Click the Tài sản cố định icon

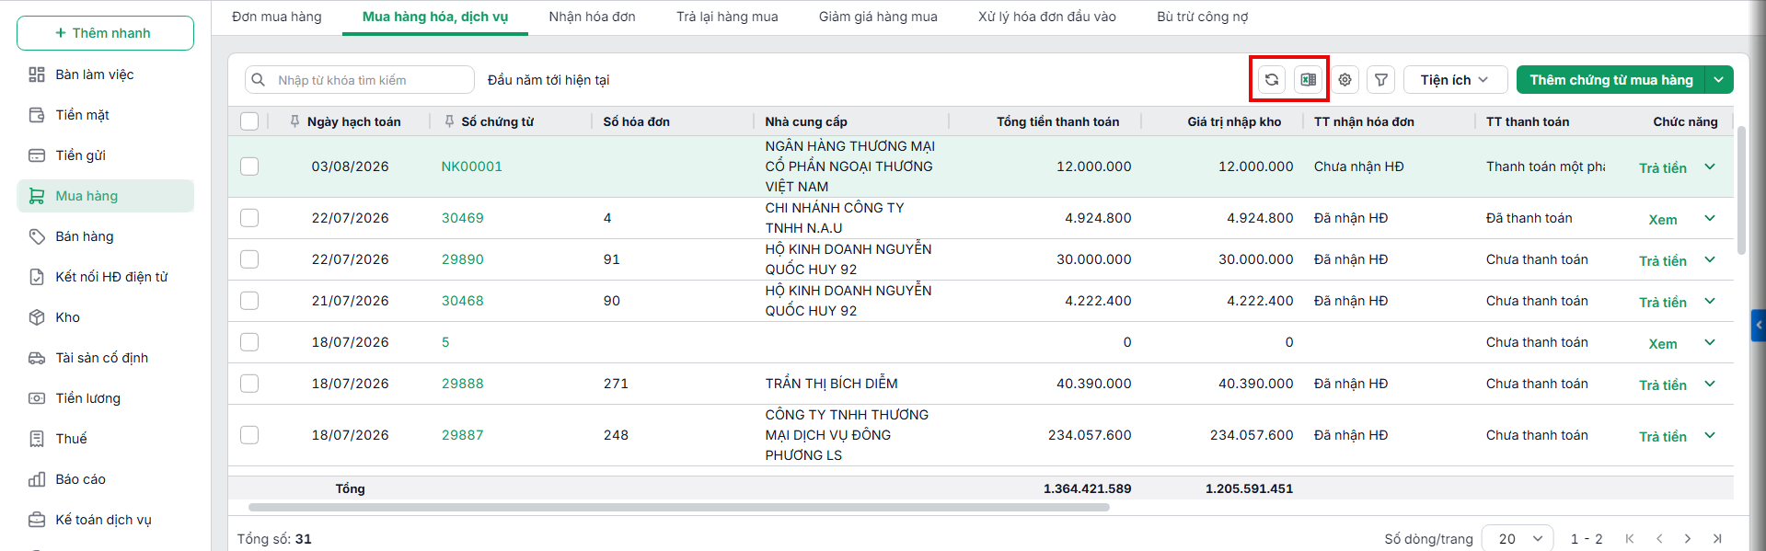37,358
